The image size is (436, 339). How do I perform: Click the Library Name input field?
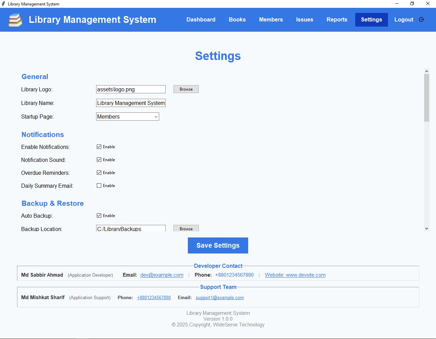(x=131, y=103)
